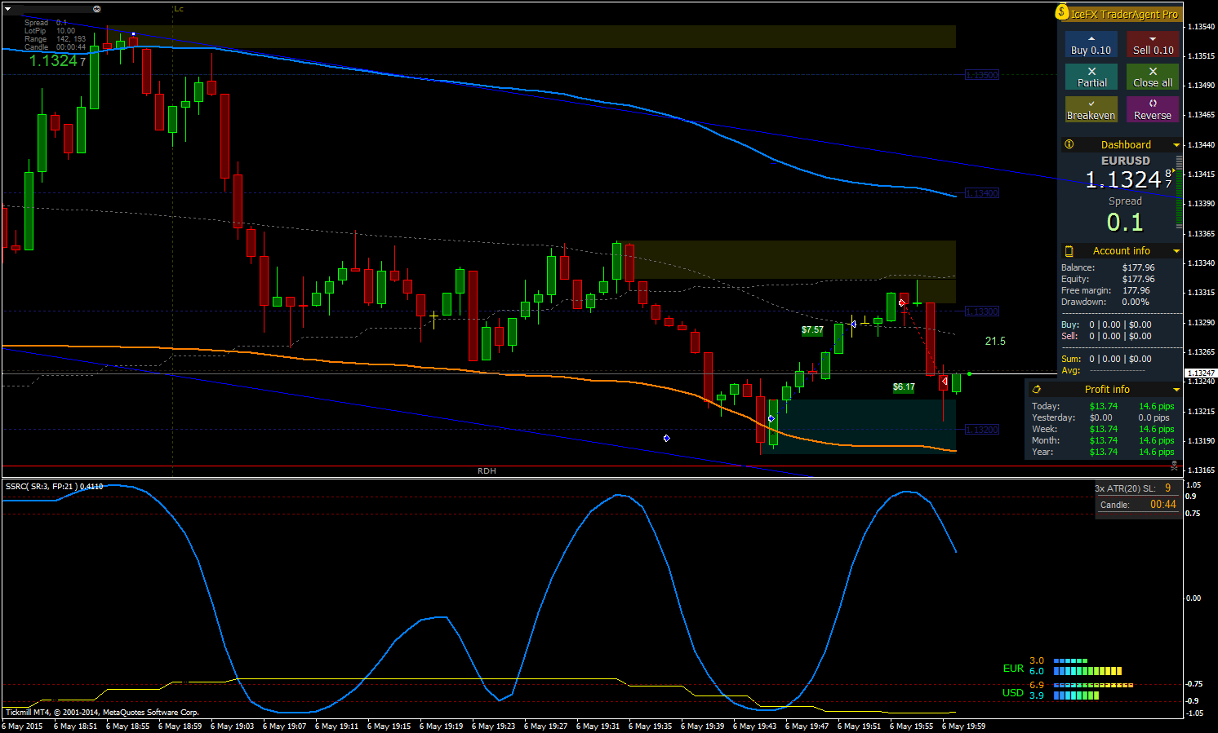Click the 6 May 19:31 time axis label
The image size is (1218, 733).
[598, 726]
